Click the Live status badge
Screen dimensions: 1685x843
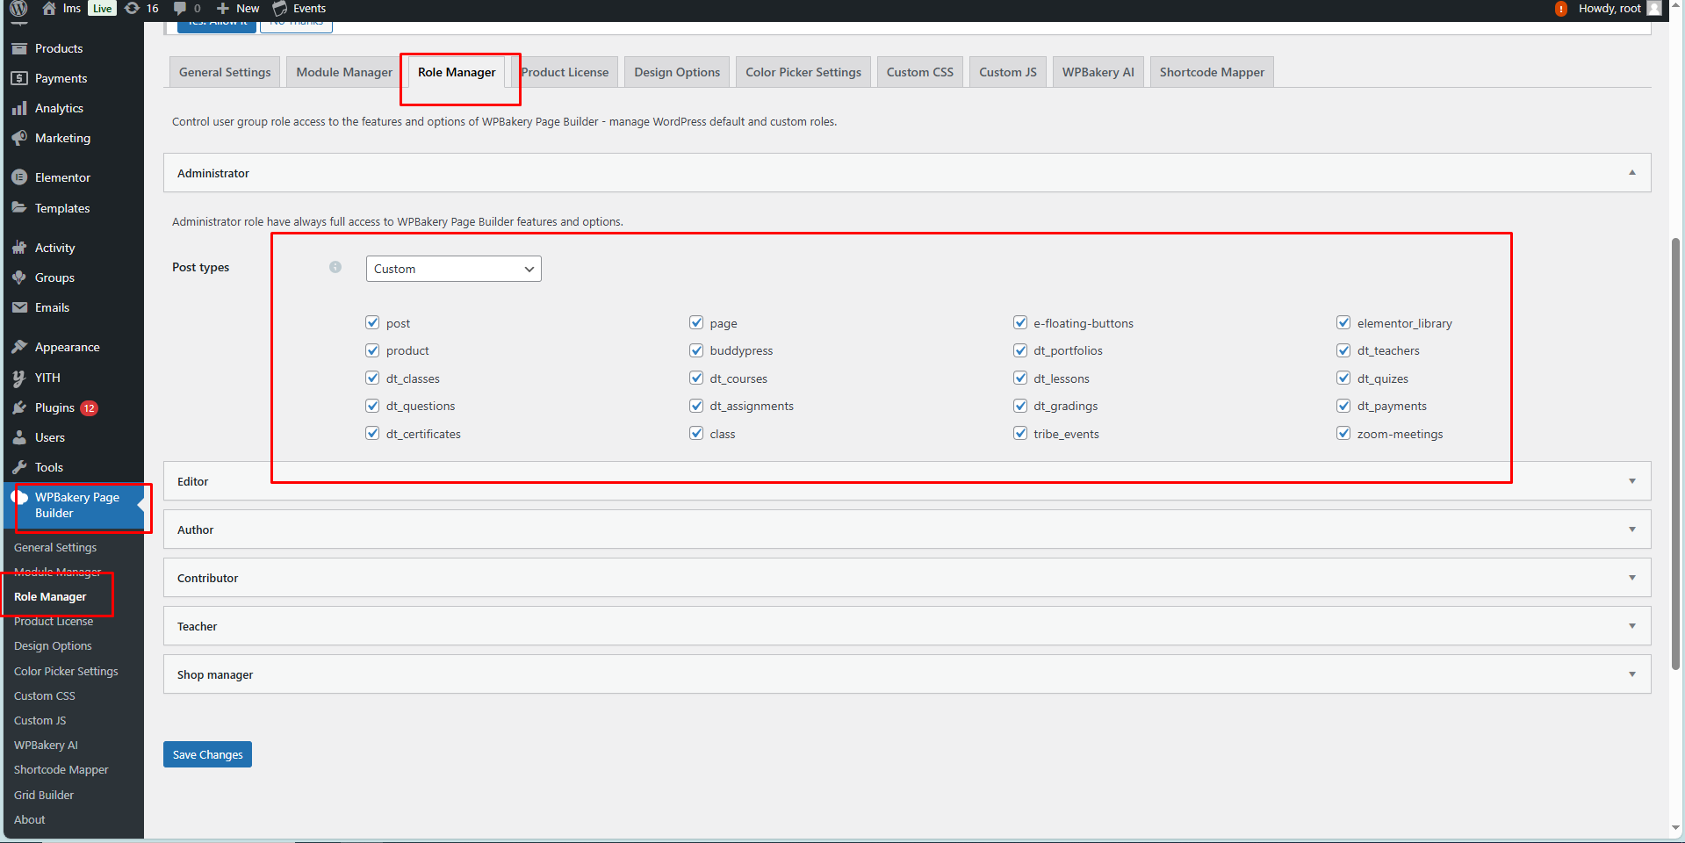tap(103, 8)
